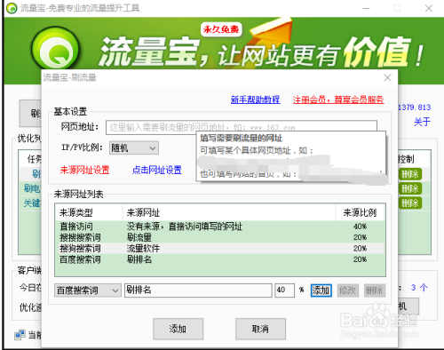Image resolution: width=444 pixels, height=350 pixels.
Task: Click the greyed 修改 button
Action: 348,290
